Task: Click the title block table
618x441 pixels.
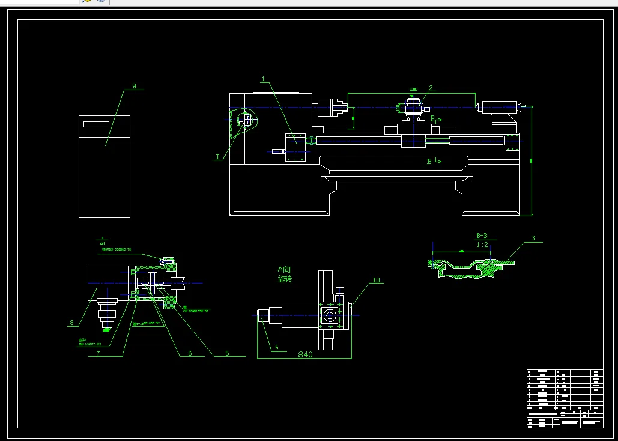Action: pyautogui.click(x=565, y=398)
